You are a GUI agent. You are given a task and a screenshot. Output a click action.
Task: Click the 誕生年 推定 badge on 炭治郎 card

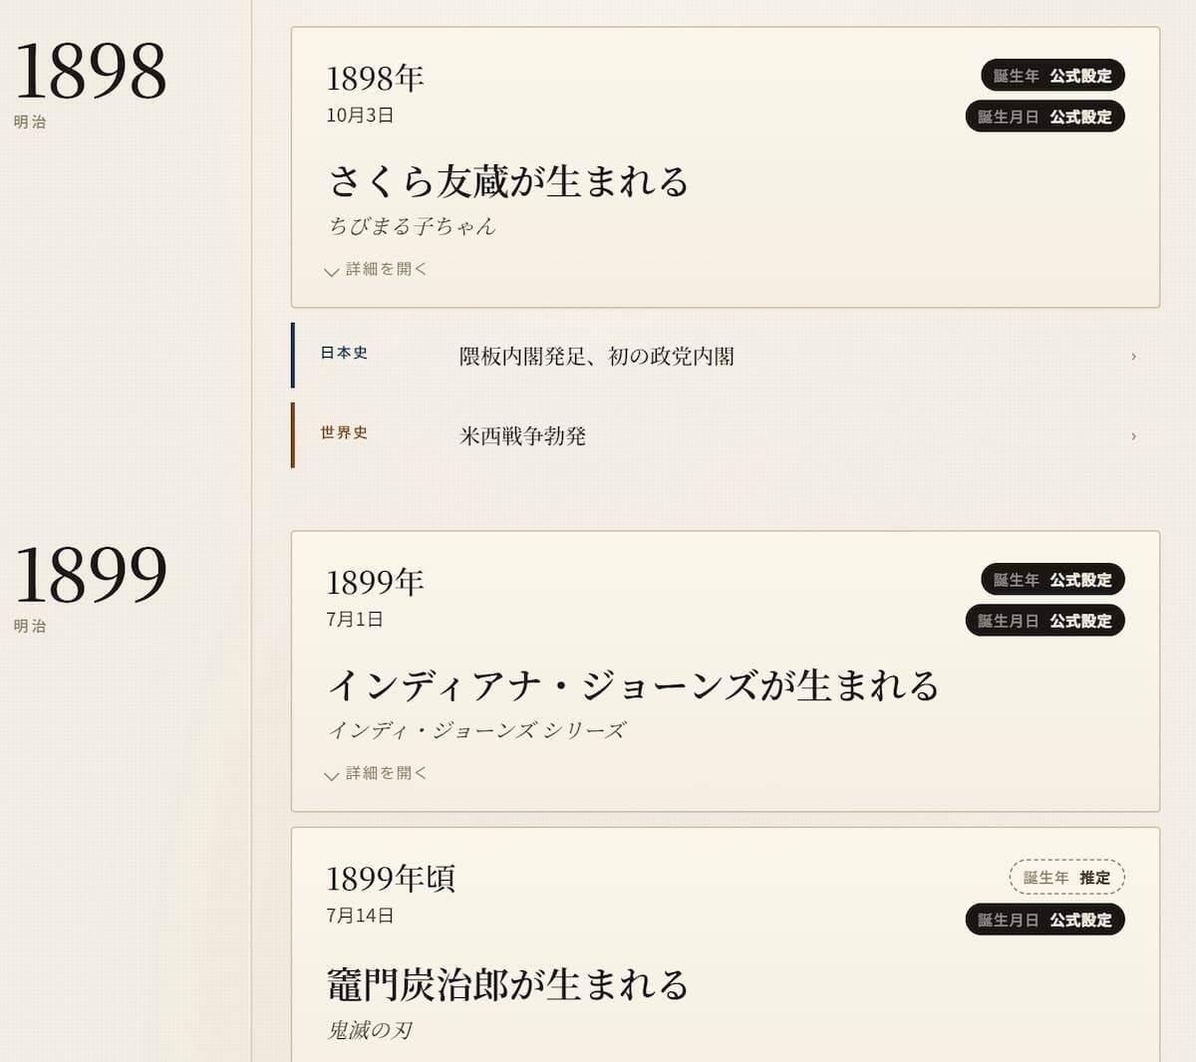(1066, 878)
